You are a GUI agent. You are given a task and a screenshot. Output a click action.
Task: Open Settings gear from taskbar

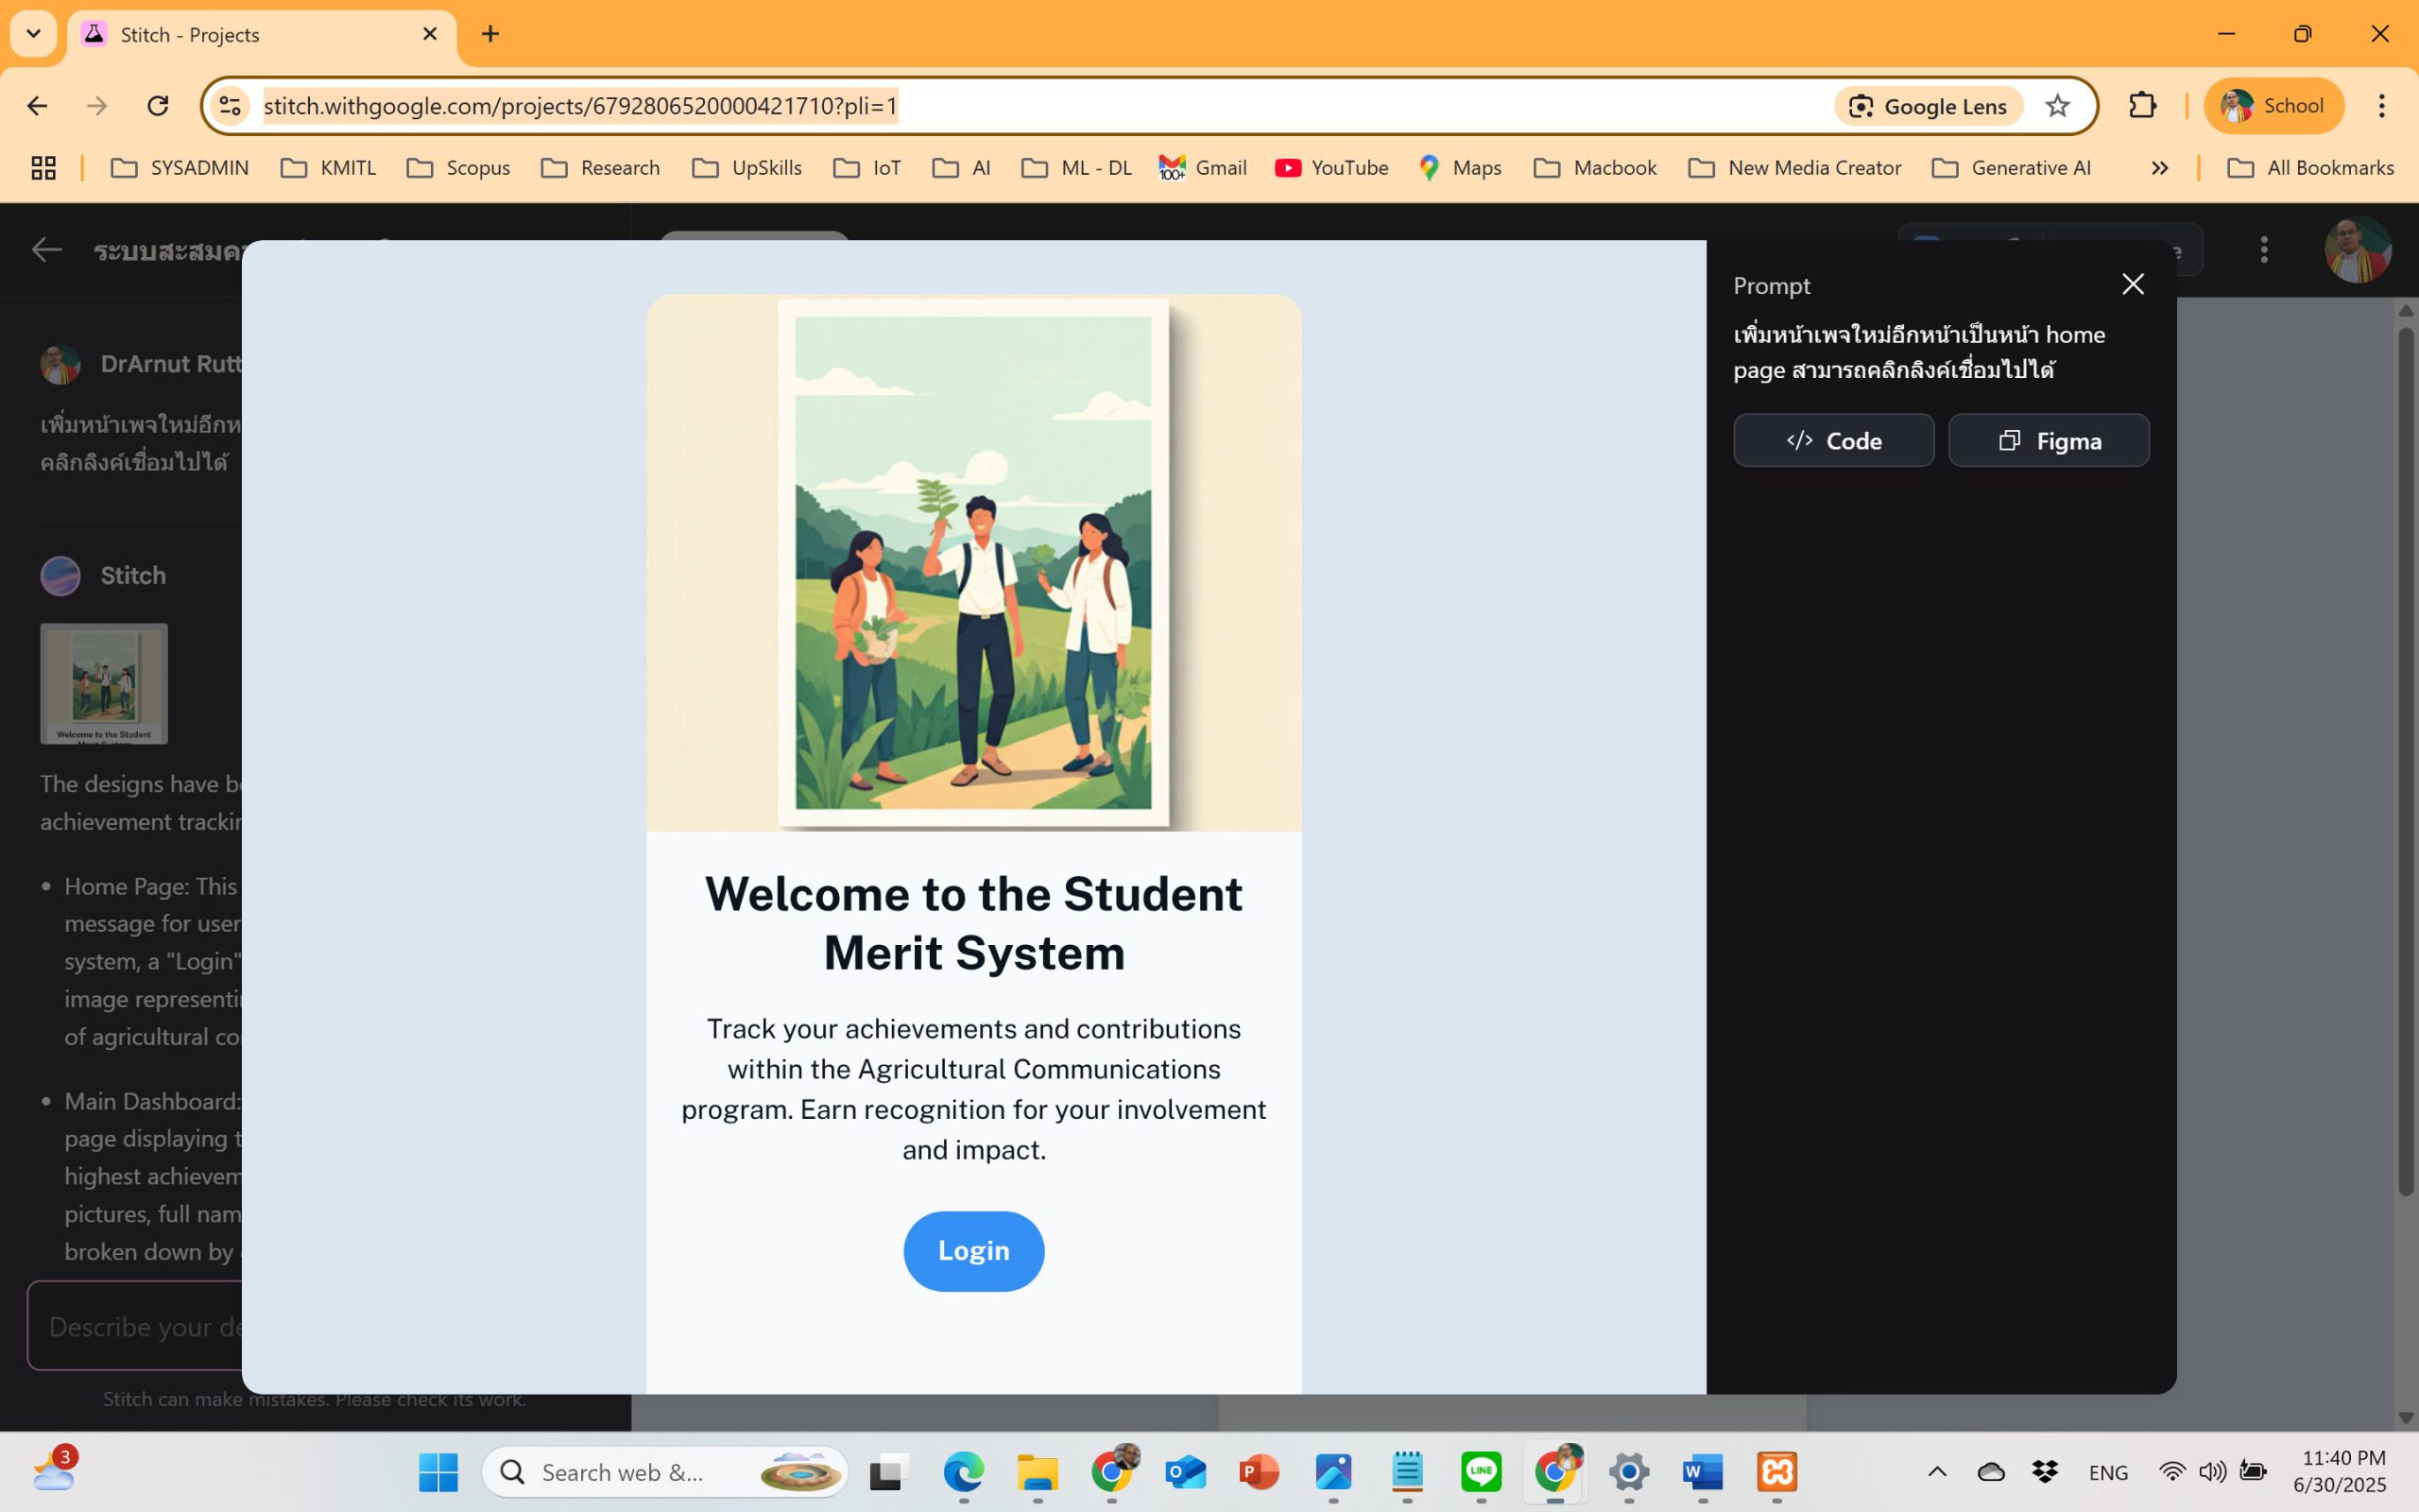pyautogui.click(x=1629, y=1472)
